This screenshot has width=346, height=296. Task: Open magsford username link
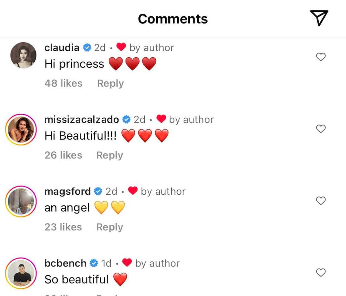click(x=67, y=192)
